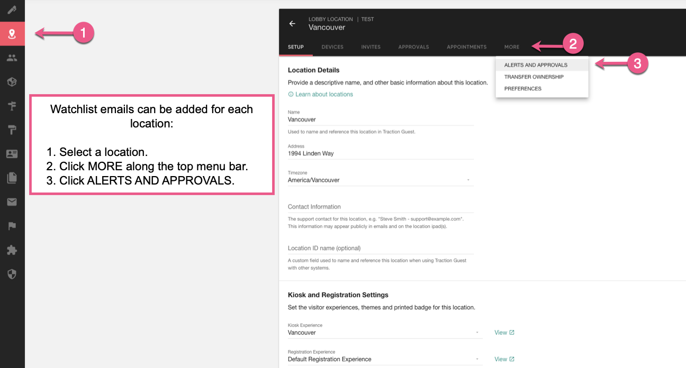Open the envelope email icon in the sidebar
686x368 pixels.
(x=12, y=201)
